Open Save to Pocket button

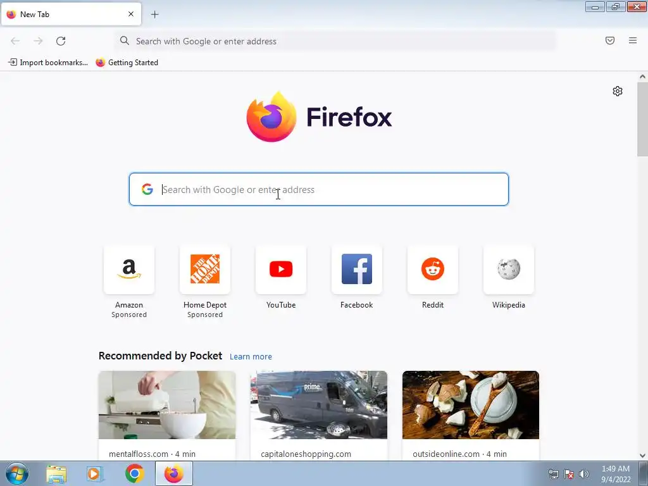pyautogui.click(x=610, y=40)
